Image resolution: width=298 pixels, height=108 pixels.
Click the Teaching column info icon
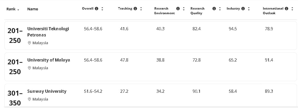[x=135, y=9]
